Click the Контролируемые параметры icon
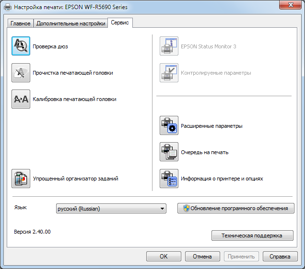 click(169, 73)
